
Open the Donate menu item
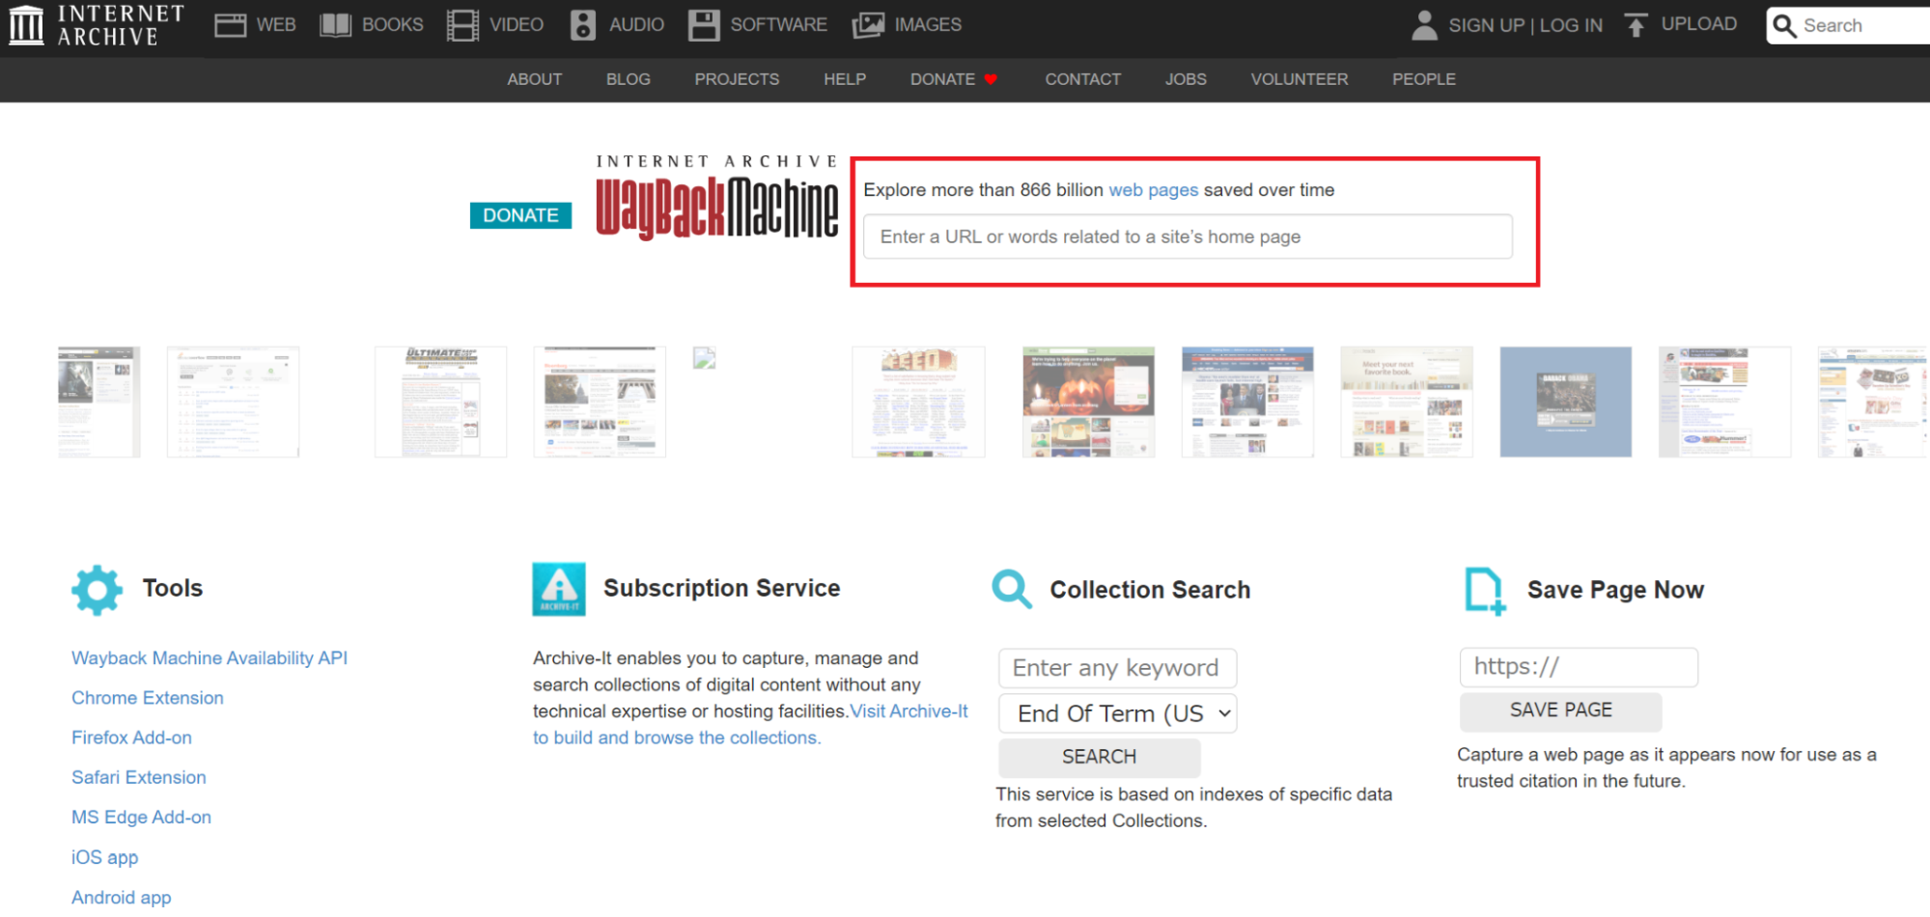coord(943,79)
